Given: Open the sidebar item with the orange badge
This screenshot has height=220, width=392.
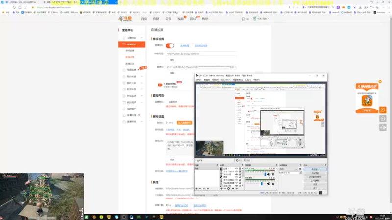Looking at the screenshot, I should pos(131,70).
